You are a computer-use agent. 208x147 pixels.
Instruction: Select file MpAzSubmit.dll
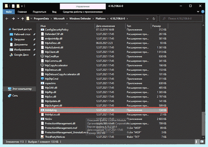pyautogui.click(x=54, y=47)
